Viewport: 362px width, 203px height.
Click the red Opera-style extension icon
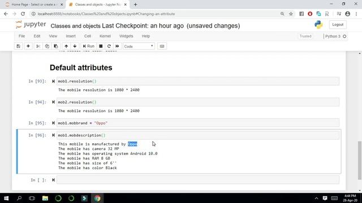pos(310,14)
